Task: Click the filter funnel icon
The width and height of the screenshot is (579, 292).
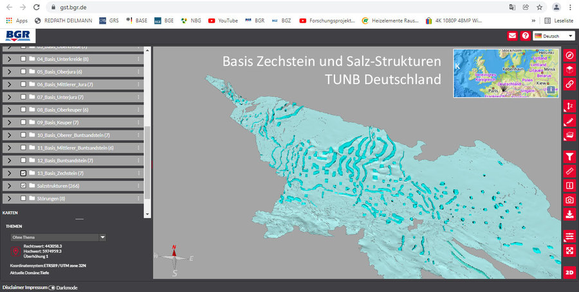Action: pos(569,157)
